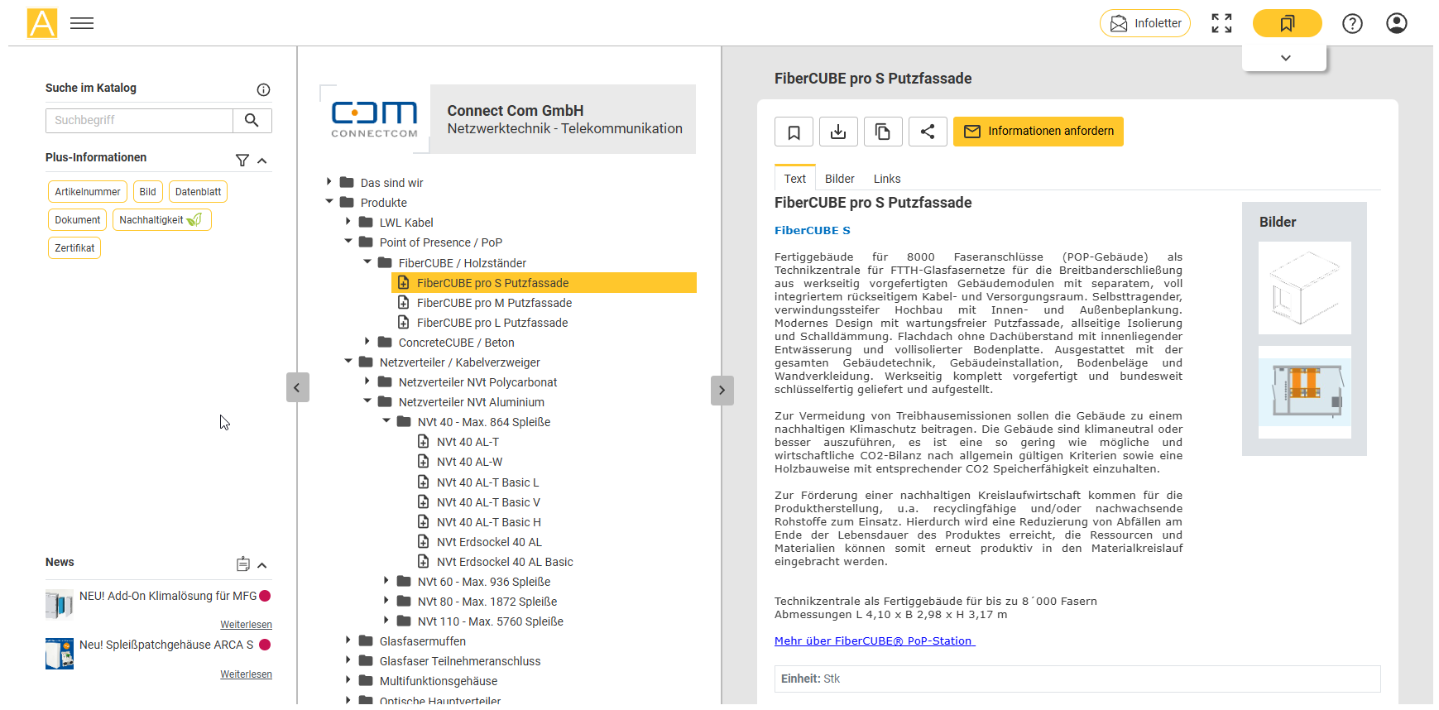Viewport: 1439px width, 710px height.
Task: Open the floor plan thumbnail image
Action: [x=1304, y=392]
